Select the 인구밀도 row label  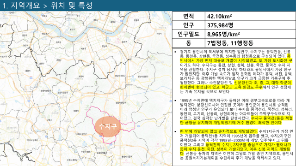pos(188,34)
